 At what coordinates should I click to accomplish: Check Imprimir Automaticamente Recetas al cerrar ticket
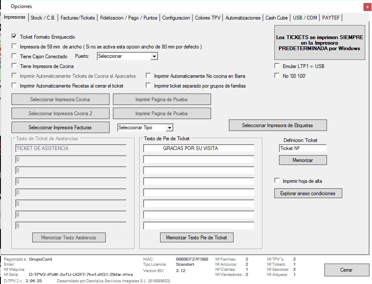[x=14, y=85]
